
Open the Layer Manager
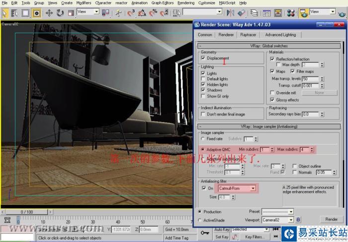pyautogui.click(x=254, y=13)
